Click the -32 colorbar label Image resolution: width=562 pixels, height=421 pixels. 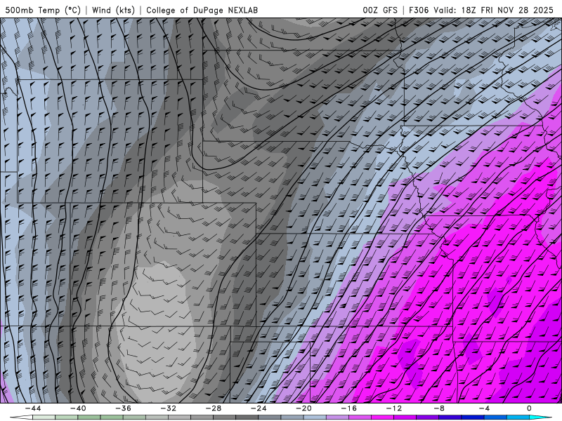click(168, 408)
